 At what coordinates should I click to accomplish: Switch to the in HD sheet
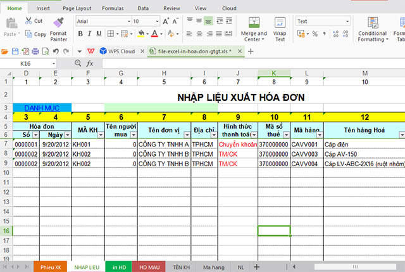119,267
